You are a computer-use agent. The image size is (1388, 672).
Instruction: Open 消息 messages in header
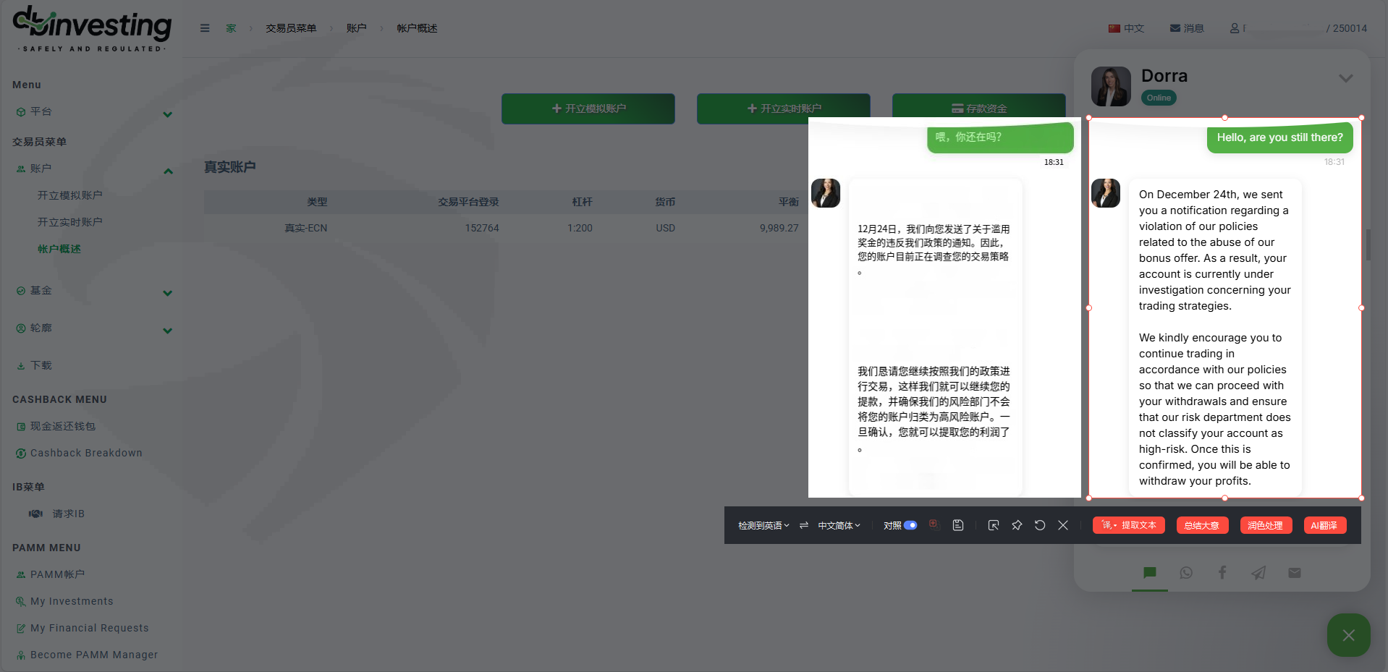(x=1187, y=28)
